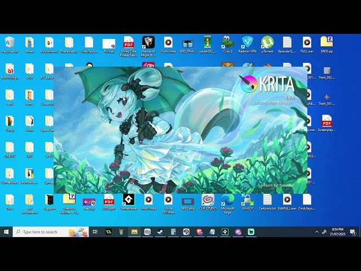Select the Episode10 text document icon
This screenshot has height=271, width=361.
(x=287, y=45)
